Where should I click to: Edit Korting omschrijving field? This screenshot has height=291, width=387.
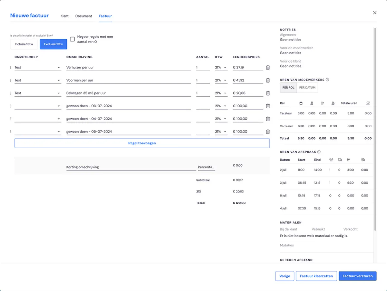coord(131,167)
